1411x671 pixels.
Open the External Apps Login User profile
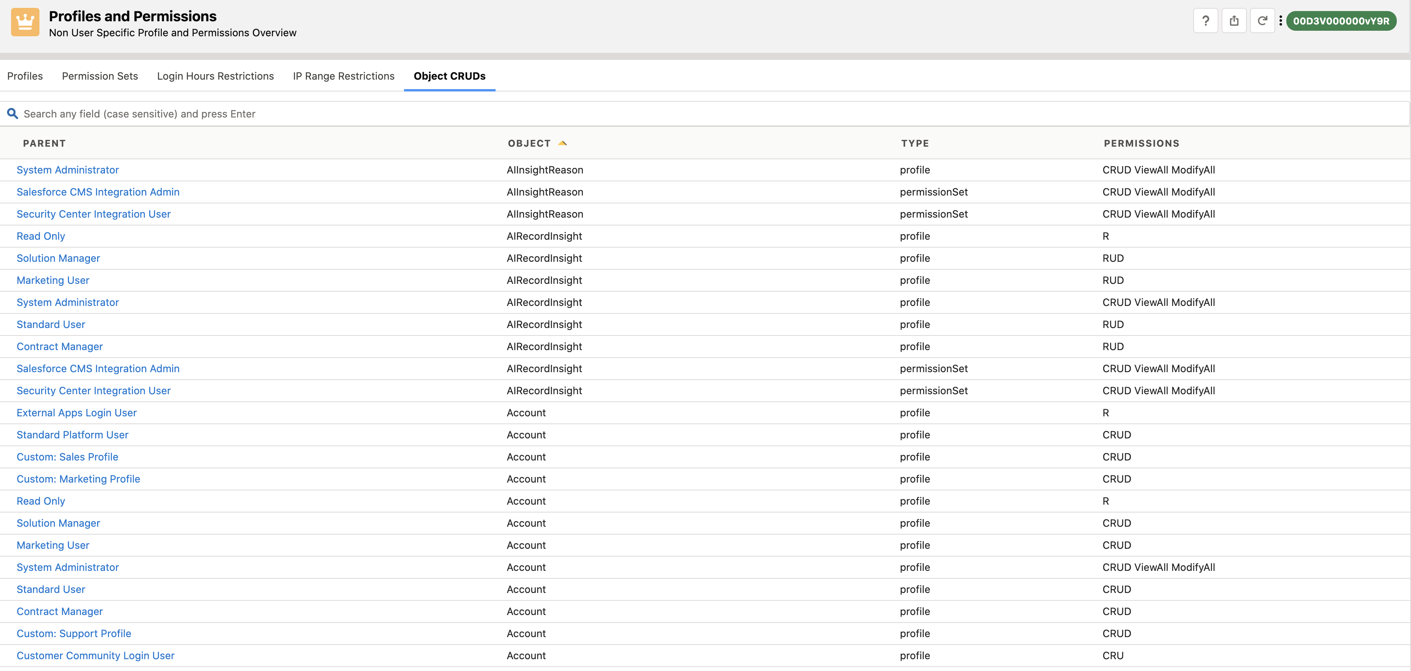[77, 413]
